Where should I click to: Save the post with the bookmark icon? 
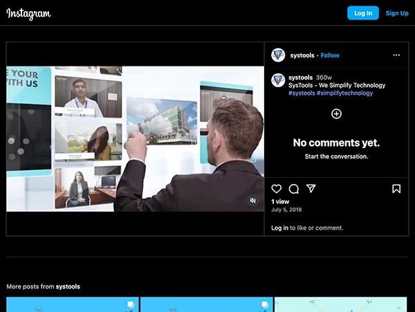pyautogui.click(x=396, y=189)
